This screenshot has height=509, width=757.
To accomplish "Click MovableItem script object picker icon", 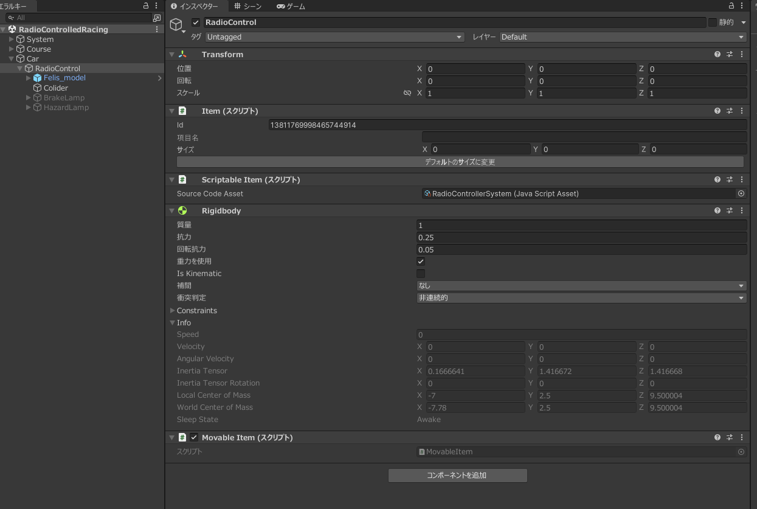I will [741, 452].
